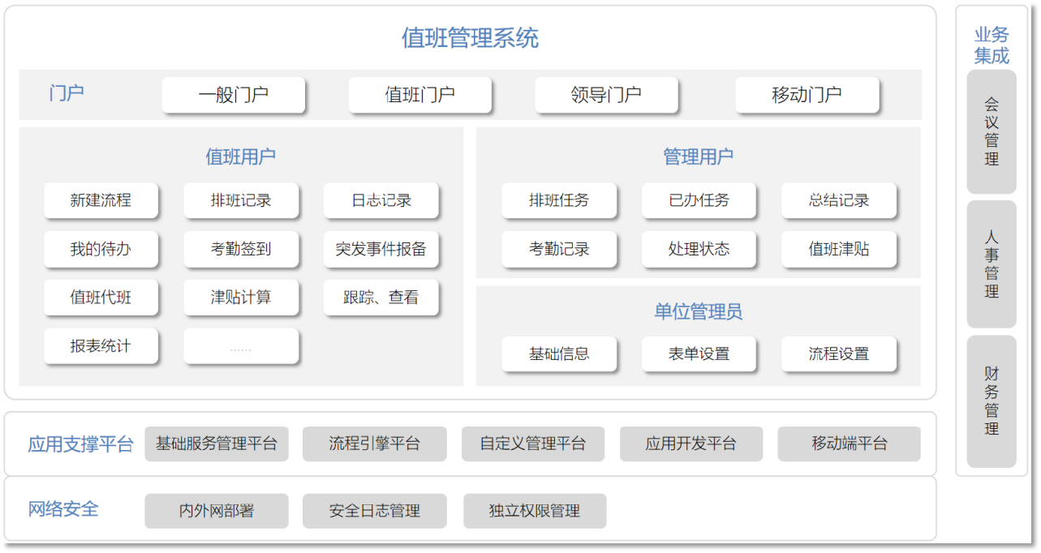The height and width of the screenshot is (553, 1041).
Task: Select the 新建流程 function
Action: coord(101,201)
